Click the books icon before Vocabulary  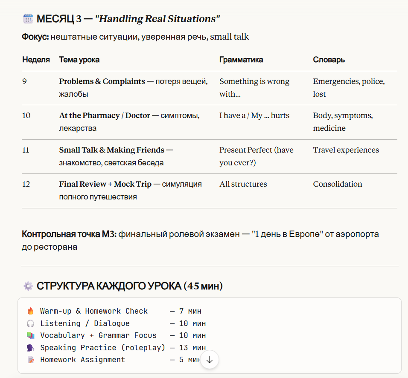coord(30,335)
